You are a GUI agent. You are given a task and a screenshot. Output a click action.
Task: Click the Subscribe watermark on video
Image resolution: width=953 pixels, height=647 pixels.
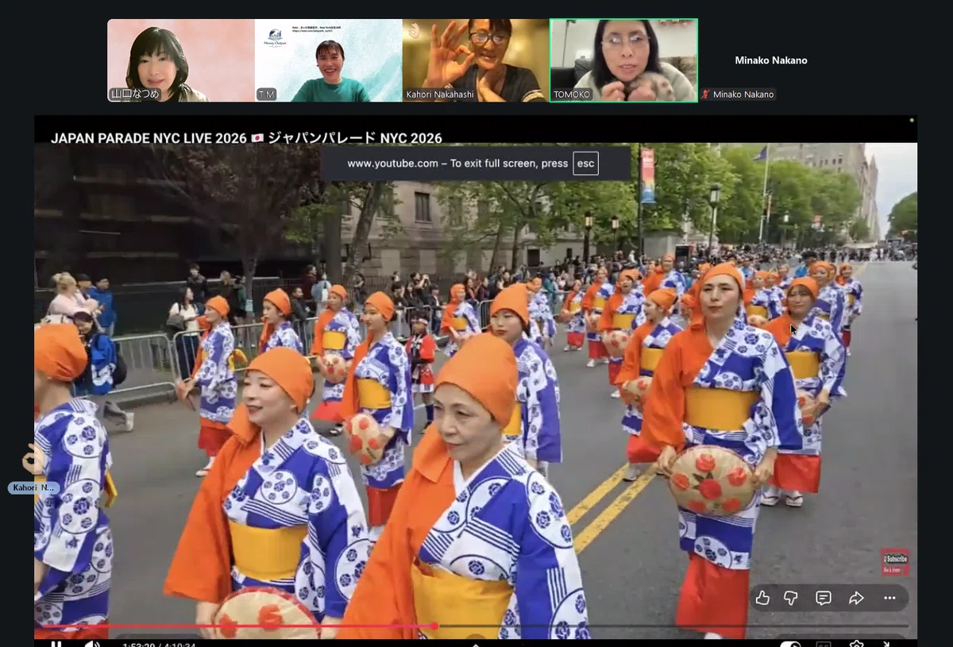[895, 561]
